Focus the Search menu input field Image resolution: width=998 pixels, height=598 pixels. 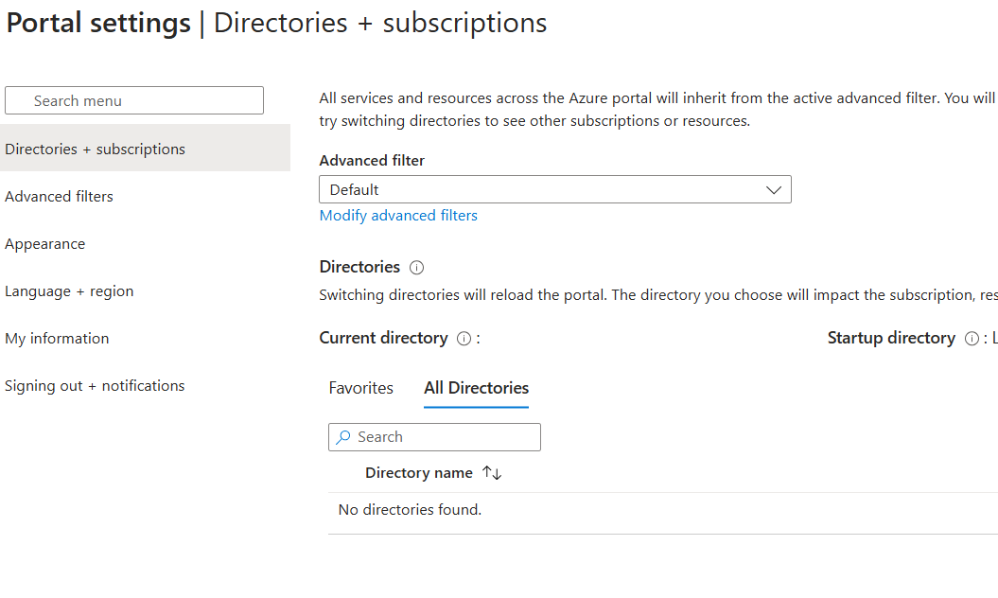pyautogui.click(x=134, y=100)
